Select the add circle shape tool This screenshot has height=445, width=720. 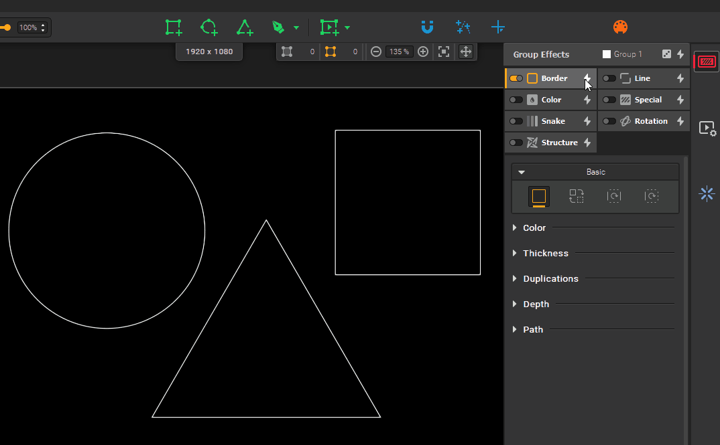pyautogui.click(x=208, y=27)
